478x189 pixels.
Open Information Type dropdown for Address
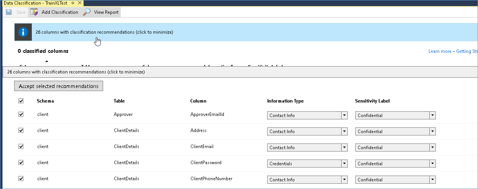tap(307, 132)
